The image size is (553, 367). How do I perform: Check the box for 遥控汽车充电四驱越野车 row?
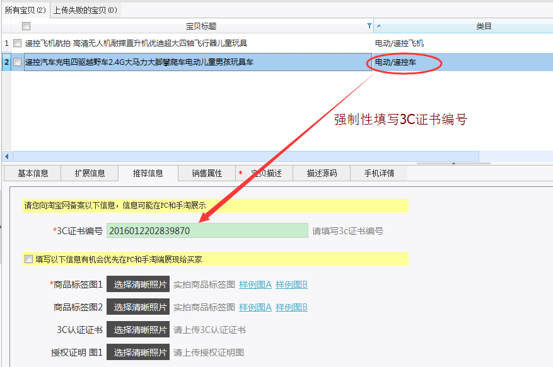(x=18, y=62)
